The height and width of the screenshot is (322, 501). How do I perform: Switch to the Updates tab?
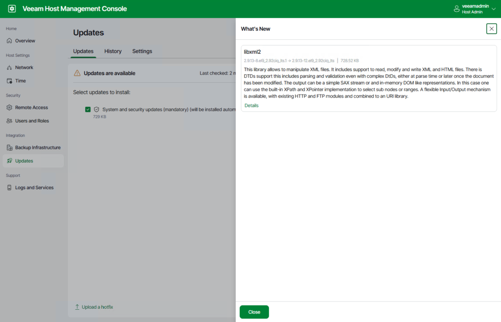tap(83, 51)
